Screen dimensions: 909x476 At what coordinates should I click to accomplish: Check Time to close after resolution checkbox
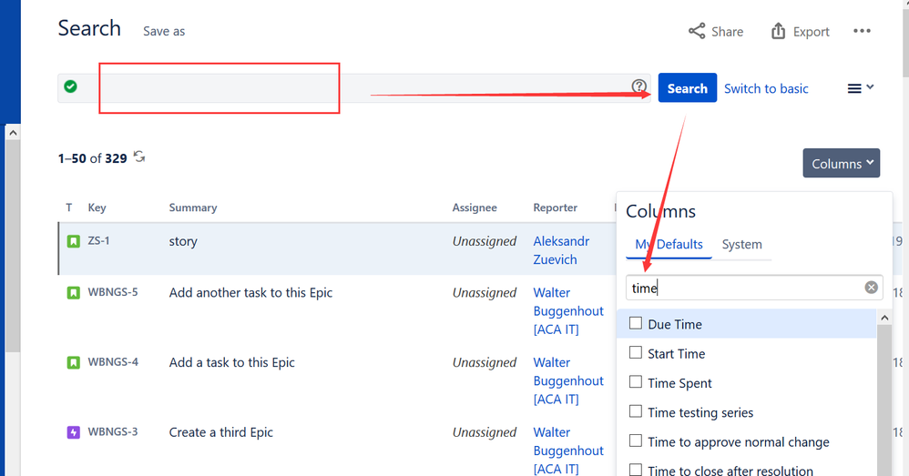[636, 470]
